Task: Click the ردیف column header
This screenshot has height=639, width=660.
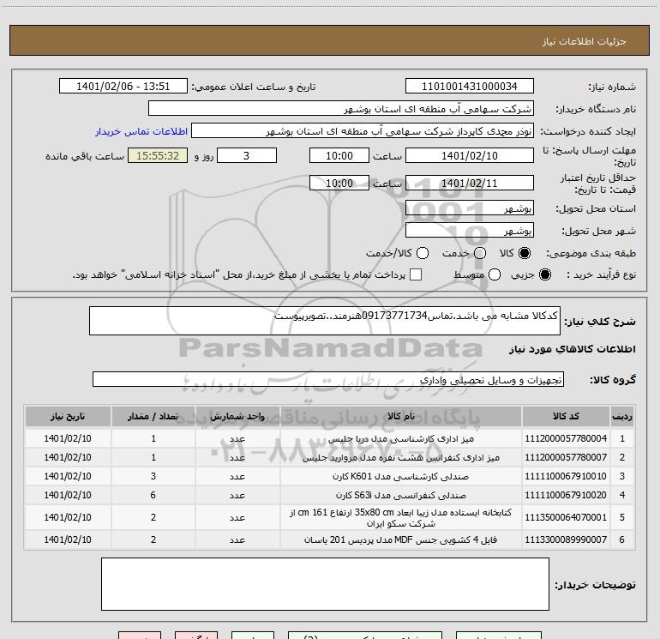Action: (622, 417)
